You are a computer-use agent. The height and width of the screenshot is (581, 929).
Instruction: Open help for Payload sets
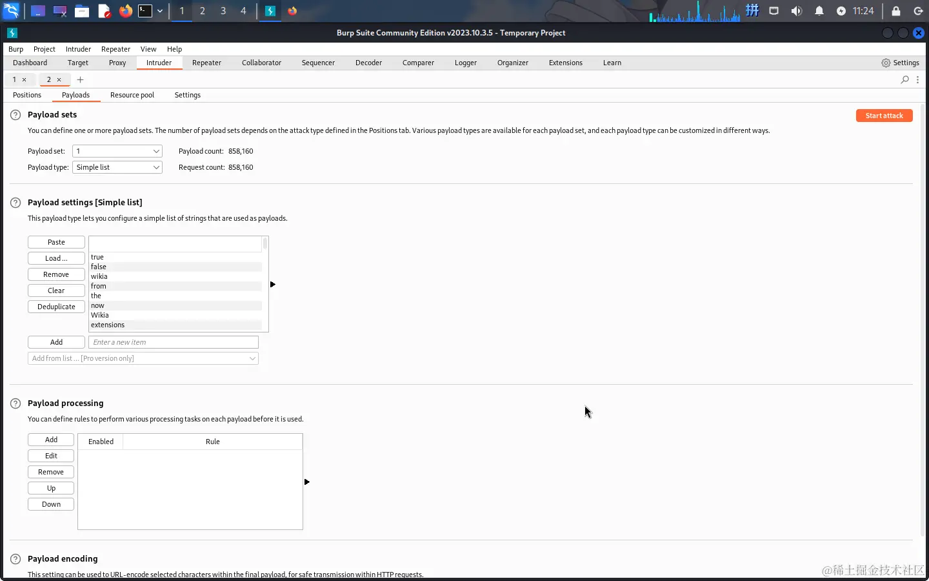click(x=15, y=115)
